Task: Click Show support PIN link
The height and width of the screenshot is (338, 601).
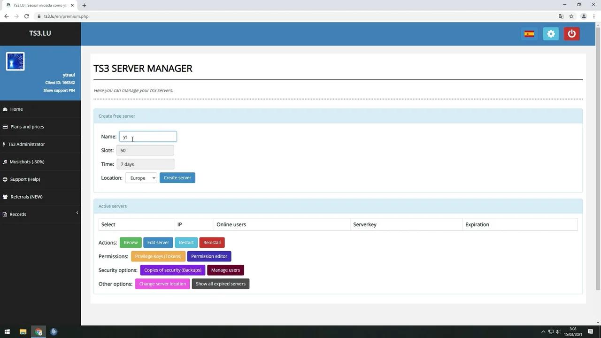Action: pos(59,91)
